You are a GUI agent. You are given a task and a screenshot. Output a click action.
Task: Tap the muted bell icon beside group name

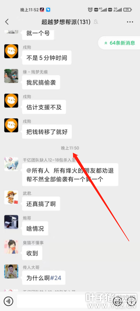click(x=96, y=22)
